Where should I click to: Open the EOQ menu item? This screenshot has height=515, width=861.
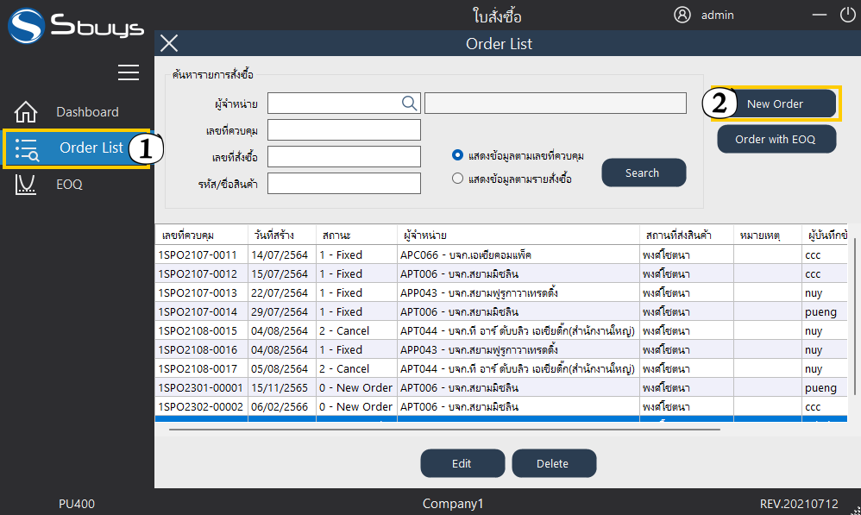(69, 184)
